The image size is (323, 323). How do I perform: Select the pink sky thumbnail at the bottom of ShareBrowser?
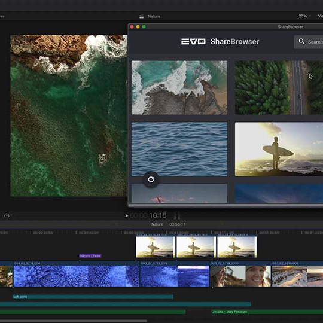[179, 193]
